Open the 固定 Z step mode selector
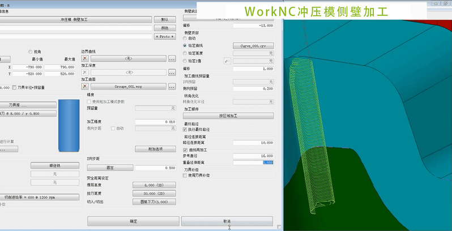452x231 pixels. pos(110,168)
